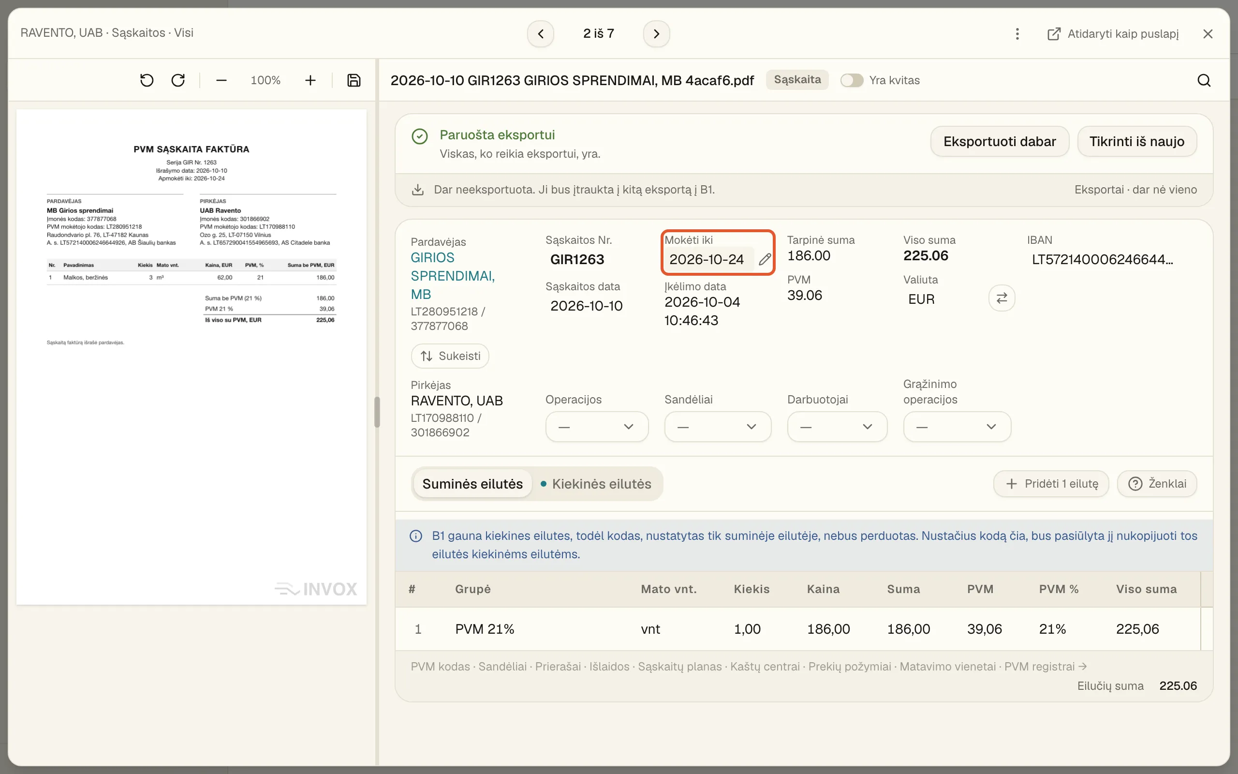Click the green ready-for-export check icon

(x=419, y=136)
